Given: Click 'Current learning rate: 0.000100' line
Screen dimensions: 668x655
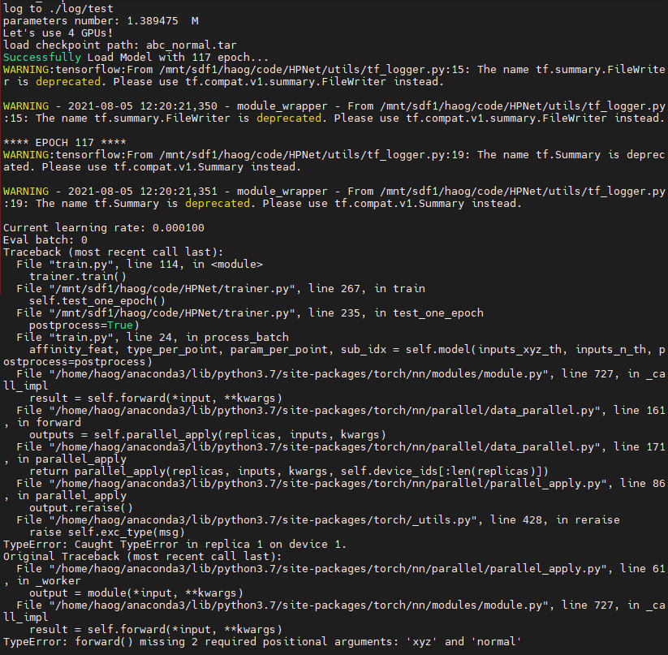Looking at the screenshot, I should click(104, 228).
